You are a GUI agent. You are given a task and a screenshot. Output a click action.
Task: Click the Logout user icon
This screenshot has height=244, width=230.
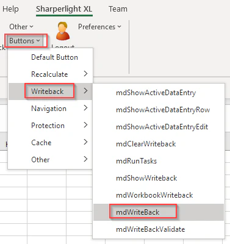[x=63, y=31]
